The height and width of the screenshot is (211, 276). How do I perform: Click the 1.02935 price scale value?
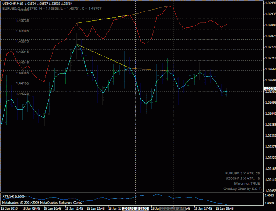[270, 14]
